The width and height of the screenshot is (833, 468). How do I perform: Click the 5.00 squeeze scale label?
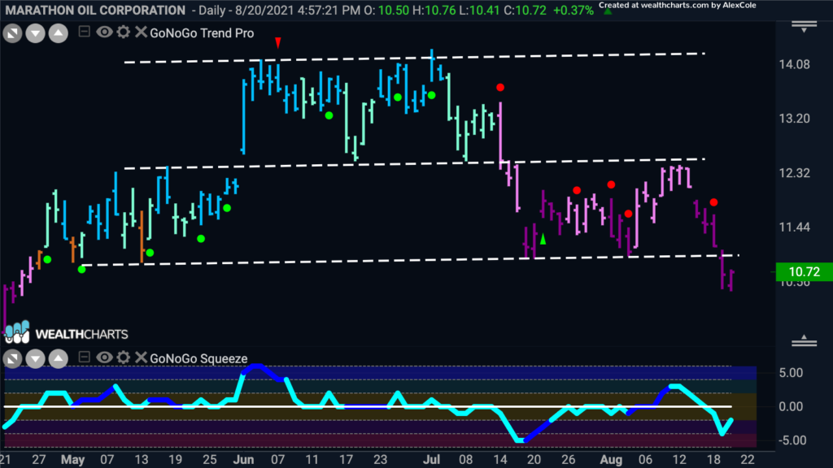(791, 373)
